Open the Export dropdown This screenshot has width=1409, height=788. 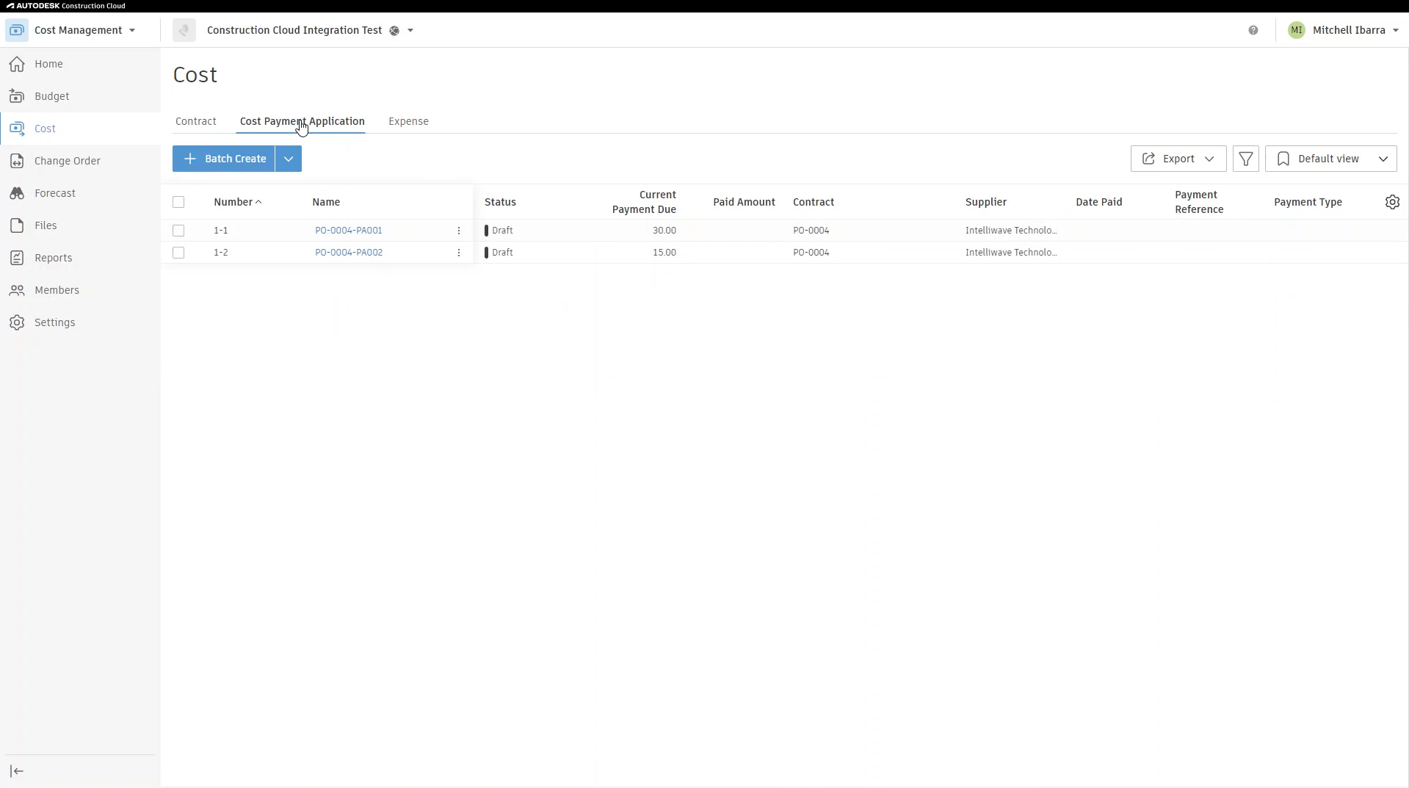(x=1178, y=159)
